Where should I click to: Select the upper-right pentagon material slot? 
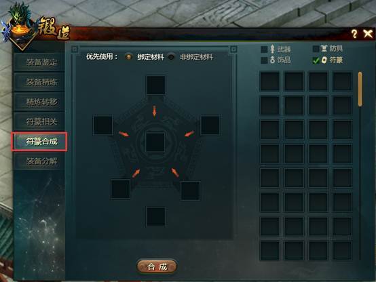click(210, 125)
